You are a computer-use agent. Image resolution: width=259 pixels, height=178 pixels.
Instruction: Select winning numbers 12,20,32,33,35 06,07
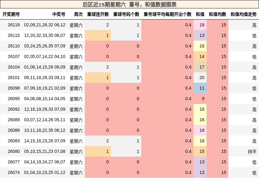(45, 35)
